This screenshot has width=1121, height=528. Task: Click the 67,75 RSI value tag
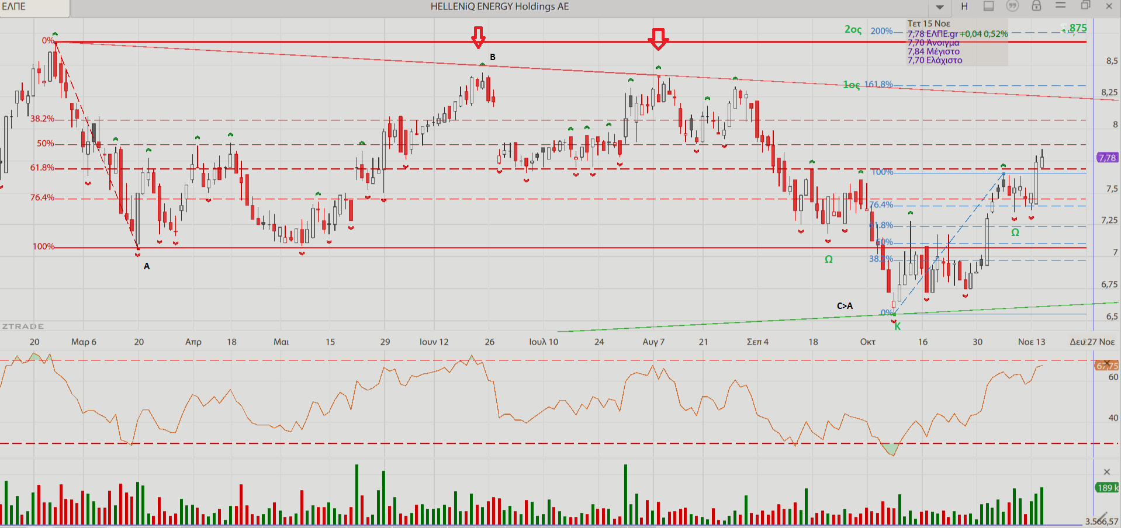(x=1106, y=366)
